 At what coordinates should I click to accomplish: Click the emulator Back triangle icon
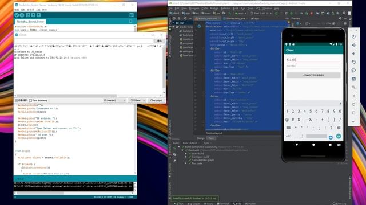[x=353, y=96]
